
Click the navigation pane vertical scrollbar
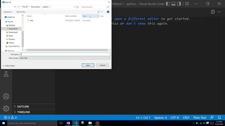22,39
